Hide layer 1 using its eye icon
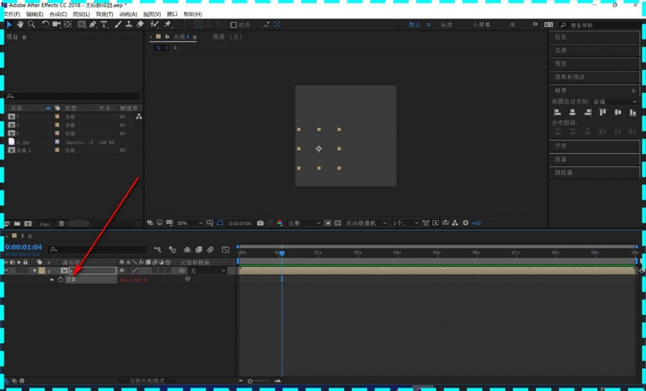 tap(6, 270)
